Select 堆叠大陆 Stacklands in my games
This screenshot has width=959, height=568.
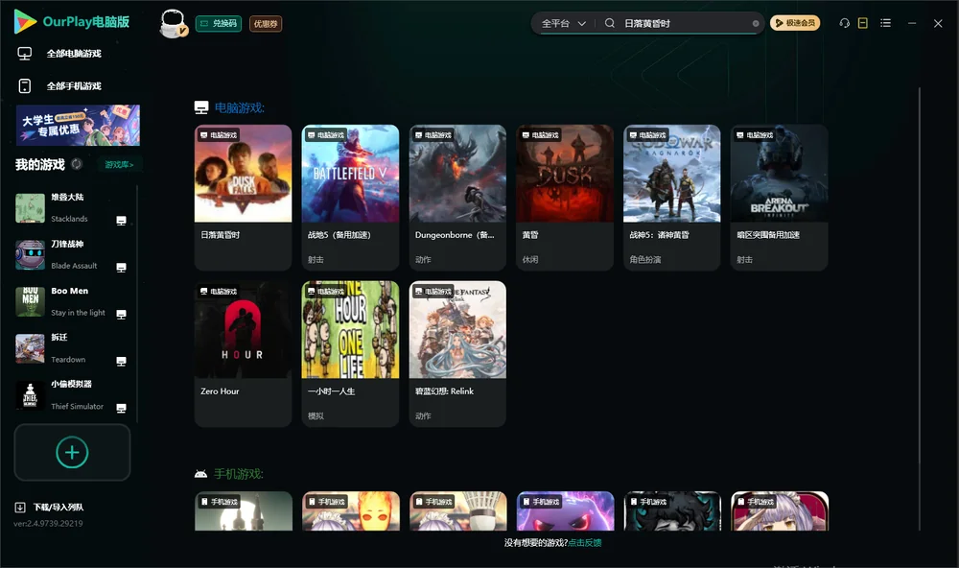pos(72,208)
